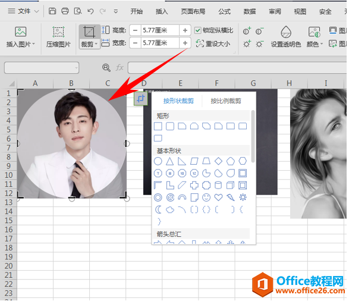Viewport: 349px width, 301px height.
Task: Expand the Crop (裁剪) dropdown arrow
Action: coord(96,44)
